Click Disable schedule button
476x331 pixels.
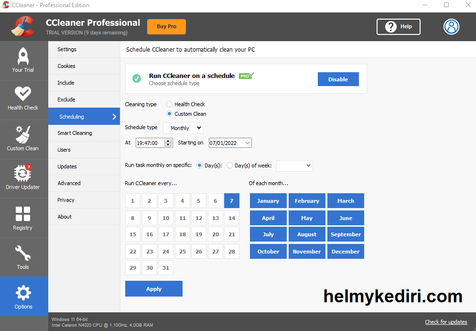(x=338, y=79)
